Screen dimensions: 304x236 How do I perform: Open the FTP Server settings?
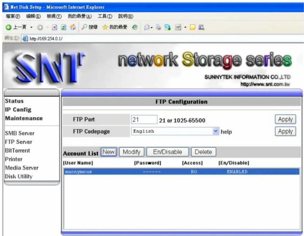[19, 142]
